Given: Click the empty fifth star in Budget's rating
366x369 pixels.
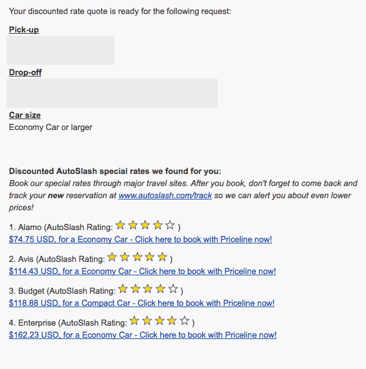Looking at the screenshot, I should (x=173, y=289).
